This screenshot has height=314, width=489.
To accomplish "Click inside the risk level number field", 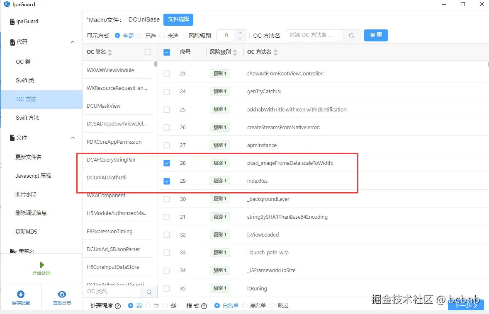I will [x=226, y=36].
